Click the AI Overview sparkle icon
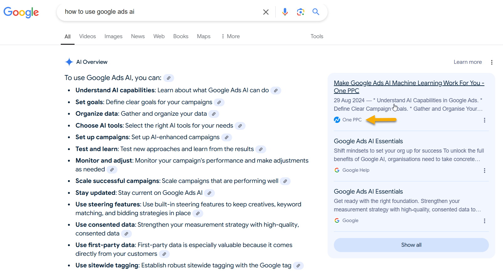This screenshot has height=273, width=503. 69,62
